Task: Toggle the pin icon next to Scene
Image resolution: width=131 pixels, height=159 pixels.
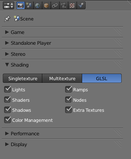Action: click(x=7, y=19)
